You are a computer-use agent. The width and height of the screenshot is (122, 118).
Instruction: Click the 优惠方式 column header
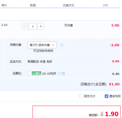click(x=68, y=5)
